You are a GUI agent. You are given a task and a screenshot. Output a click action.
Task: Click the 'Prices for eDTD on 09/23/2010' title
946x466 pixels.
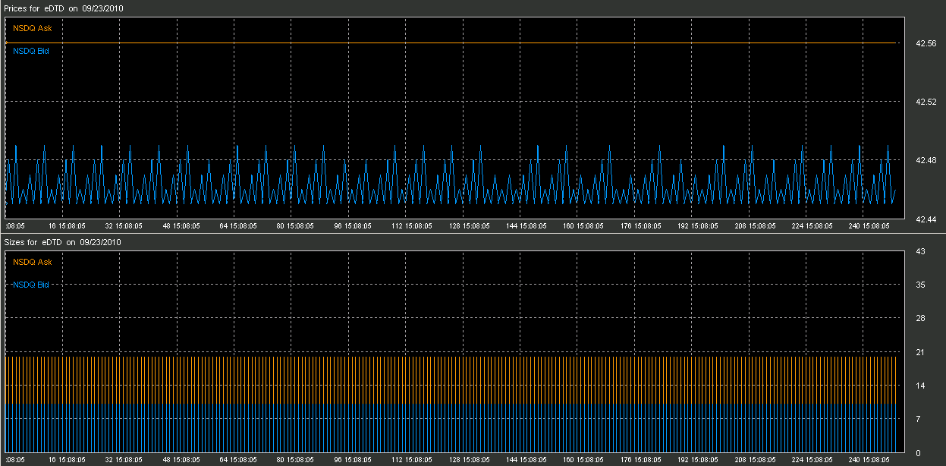point(64,8)
